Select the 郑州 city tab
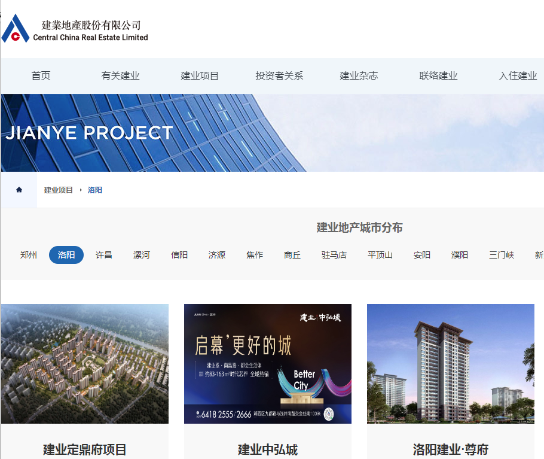This screenshot has width=544, height=459. (x=29, y=255)
